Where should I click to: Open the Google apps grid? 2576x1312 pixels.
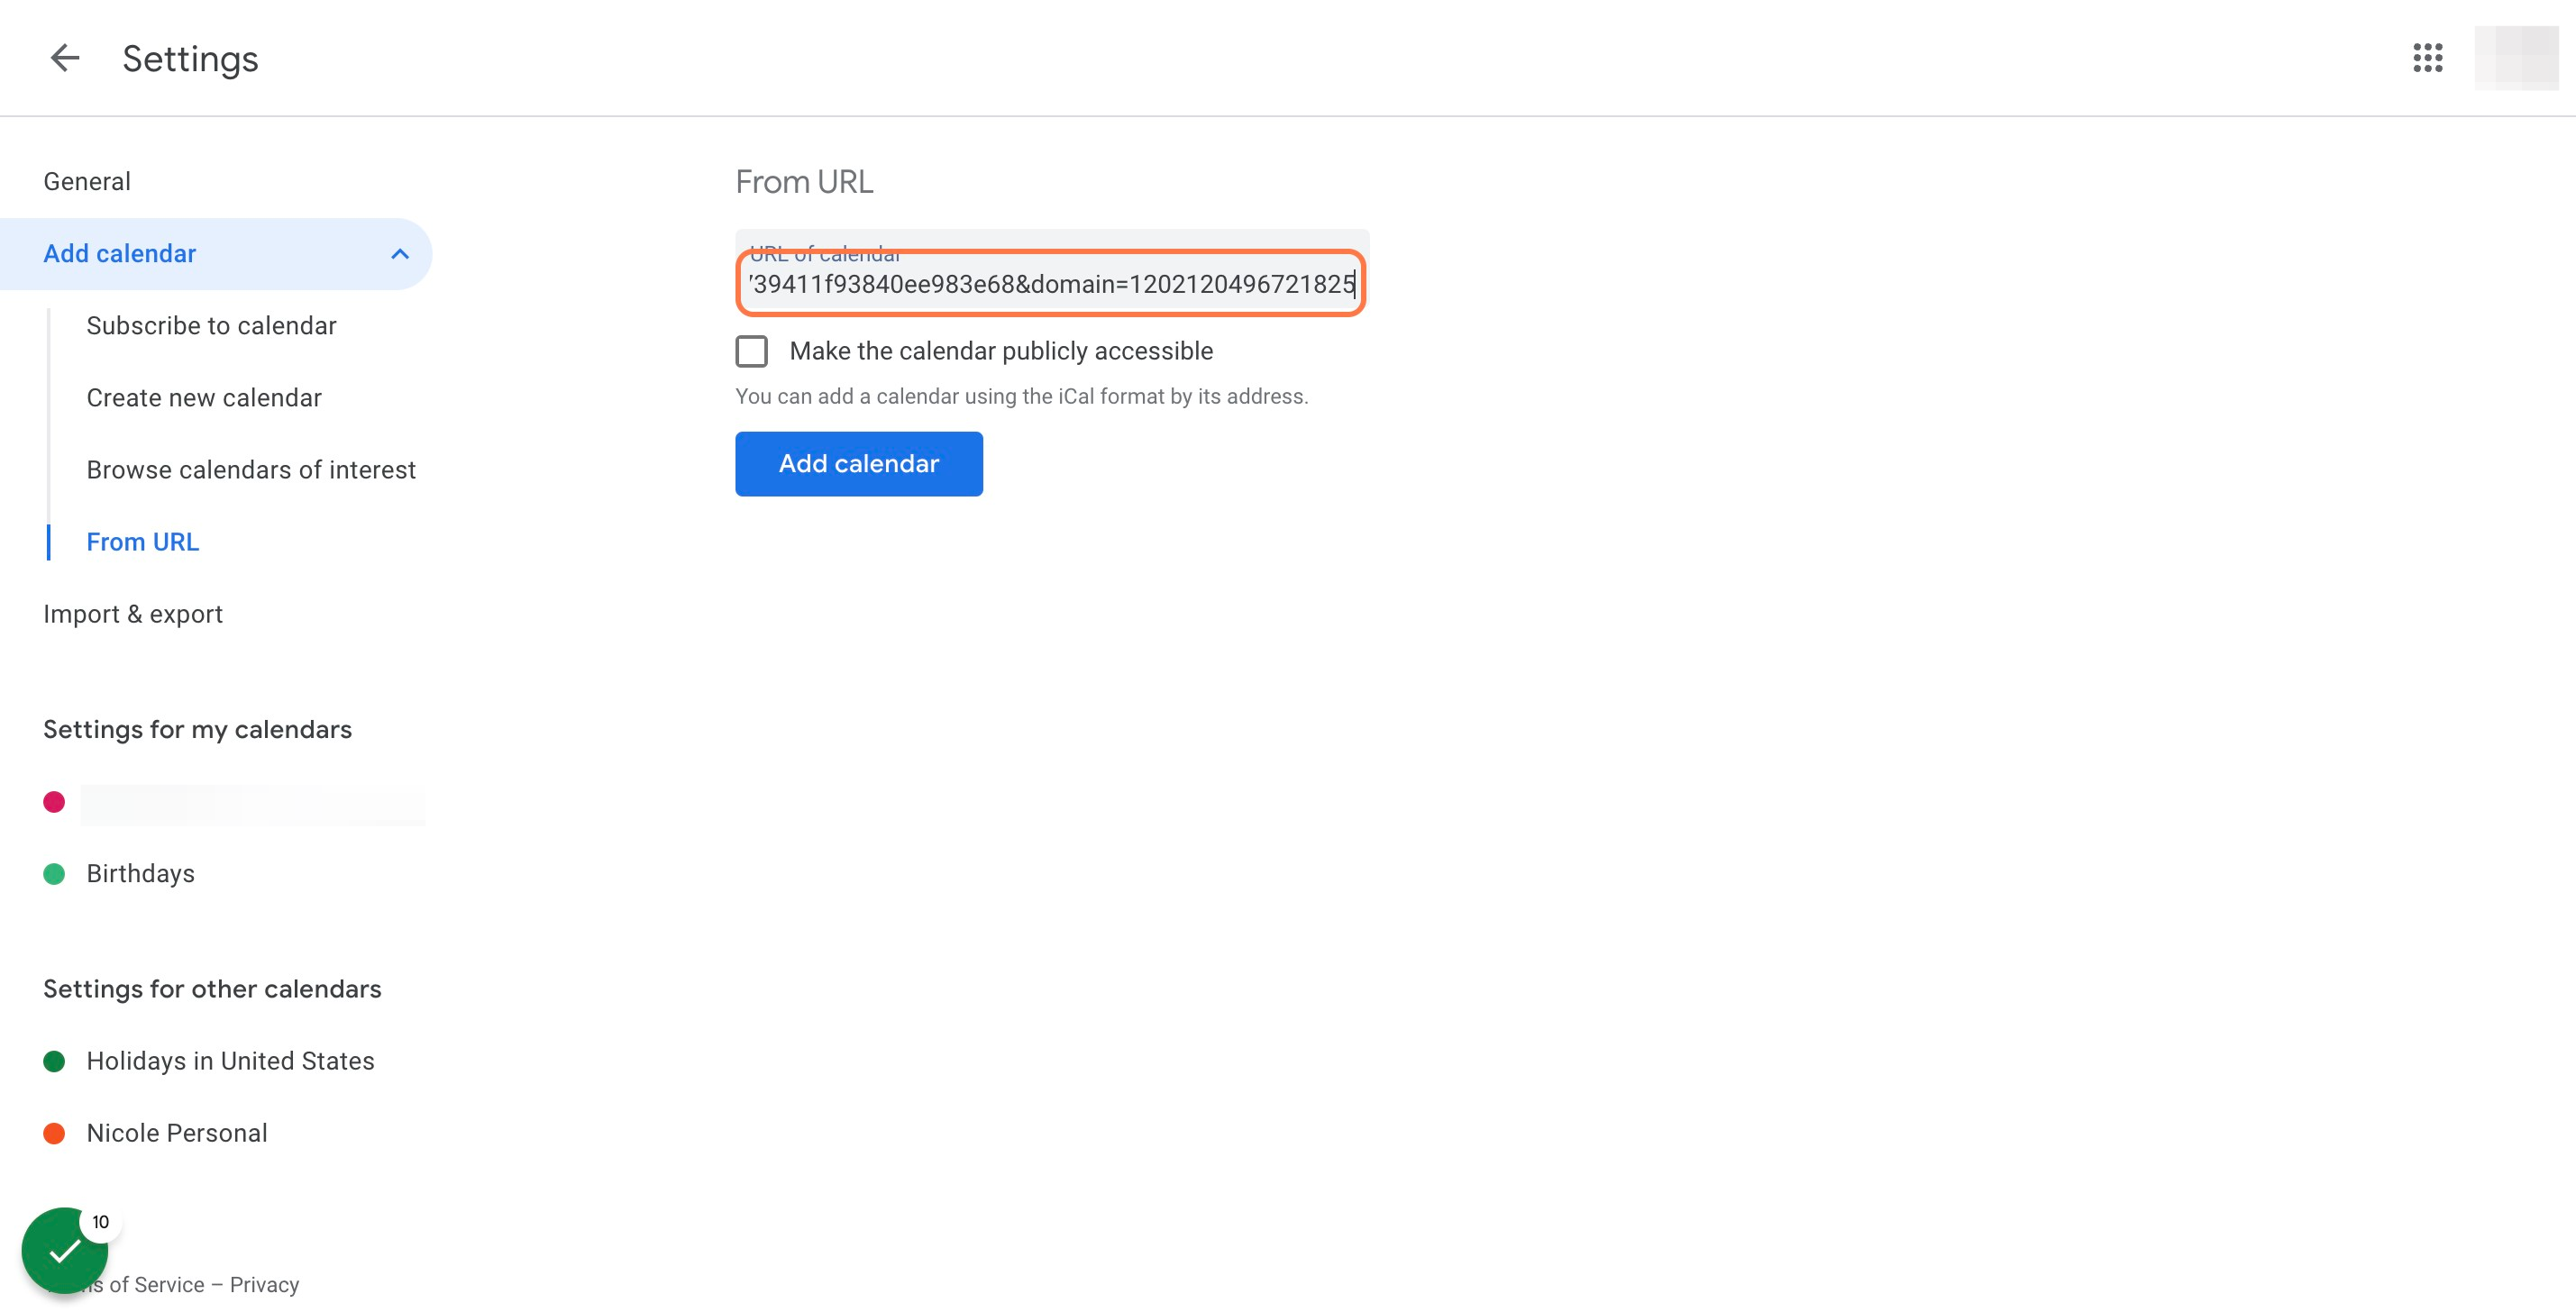click(x=2428, y=58)
